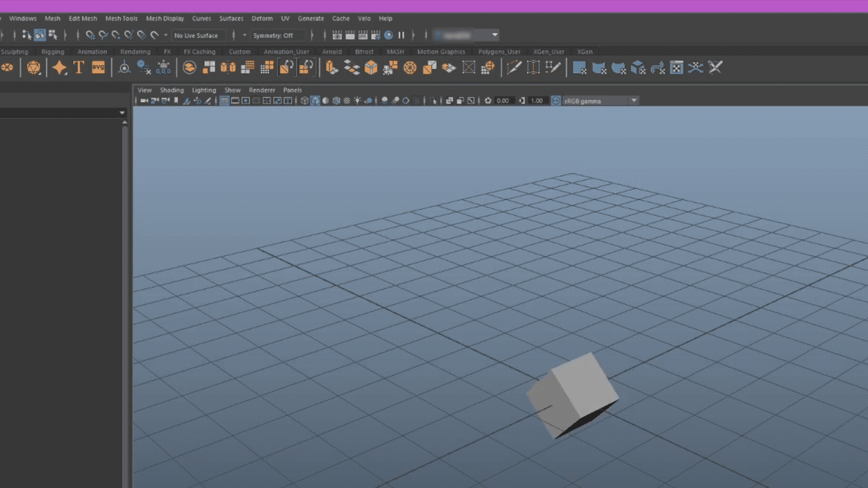Click the Multi-Cut knife shelf icon
The image size is (868, 488).
pyautogui.click(x=514, y=67)
